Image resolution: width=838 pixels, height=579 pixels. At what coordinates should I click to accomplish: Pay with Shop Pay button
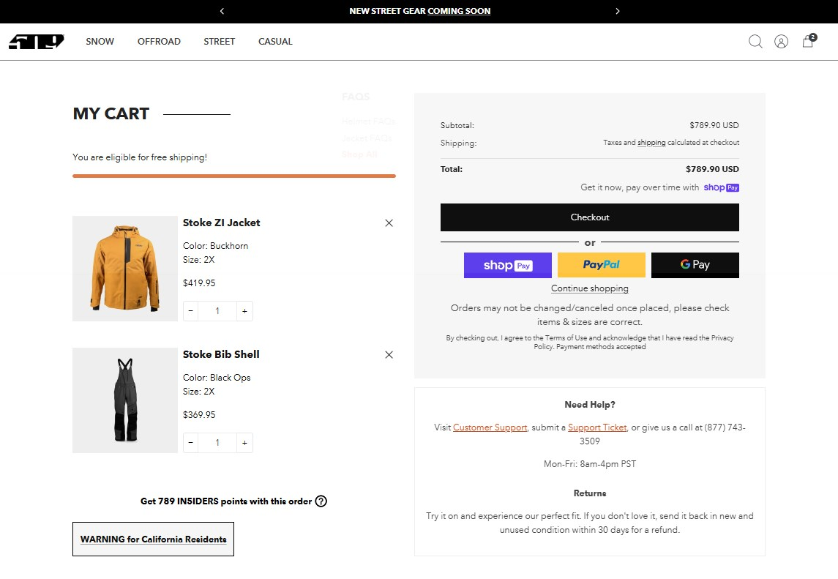[x=508, y=265]
